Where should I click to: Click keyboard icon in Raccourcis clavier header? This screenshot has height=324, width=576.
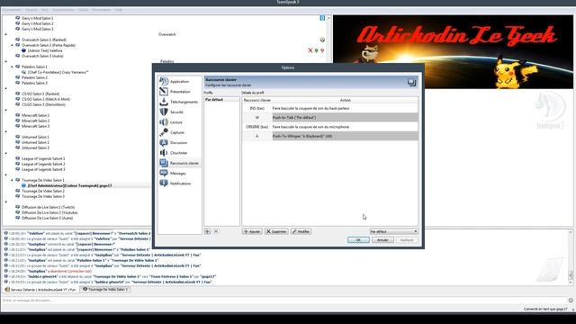[x=411, y=82]
